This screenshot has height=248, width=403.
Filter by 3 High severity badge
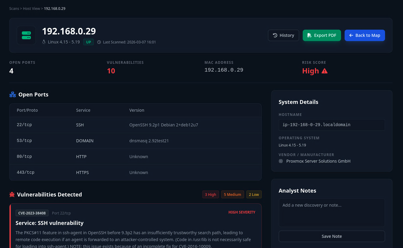point(210,194)
